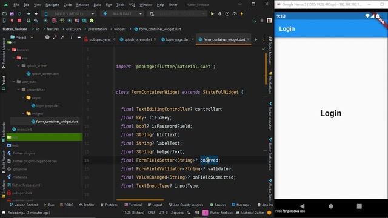Open Project panel options three-dot menu
Viewport: 388px width, 218px height.
coord(72,38)
